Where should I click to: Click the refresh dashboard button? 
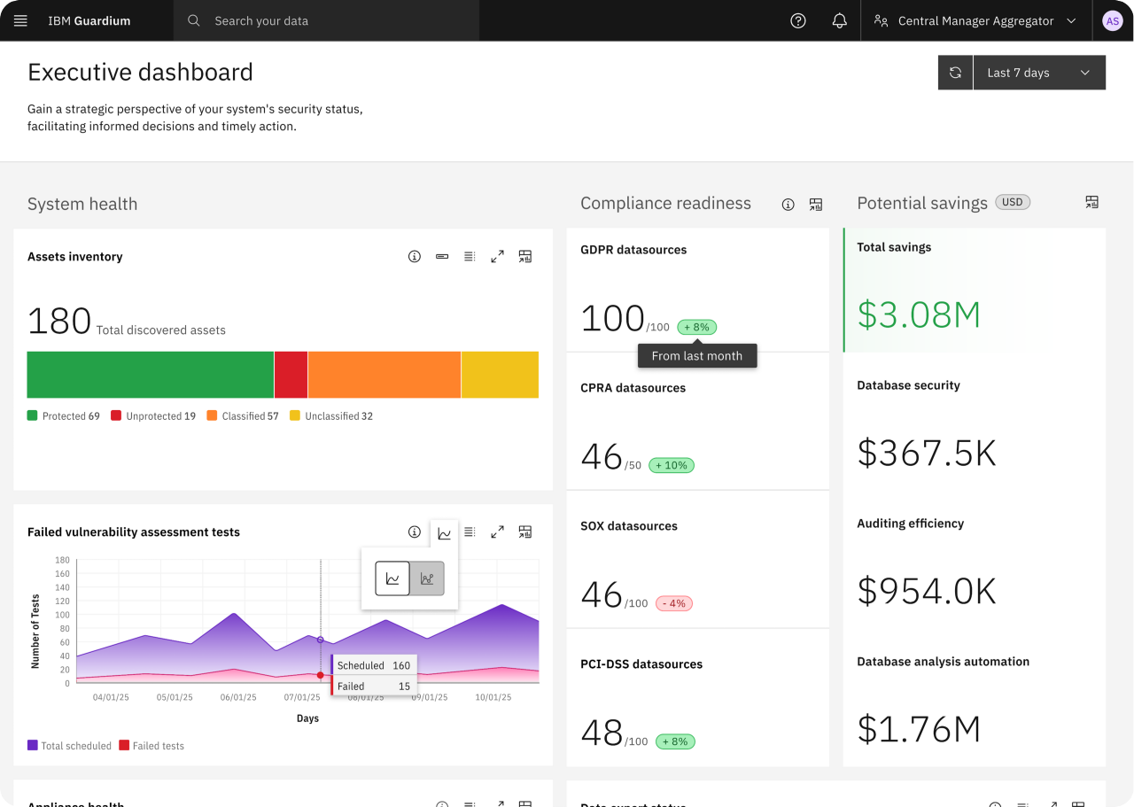pyautogui.click(x=955, y=73)
